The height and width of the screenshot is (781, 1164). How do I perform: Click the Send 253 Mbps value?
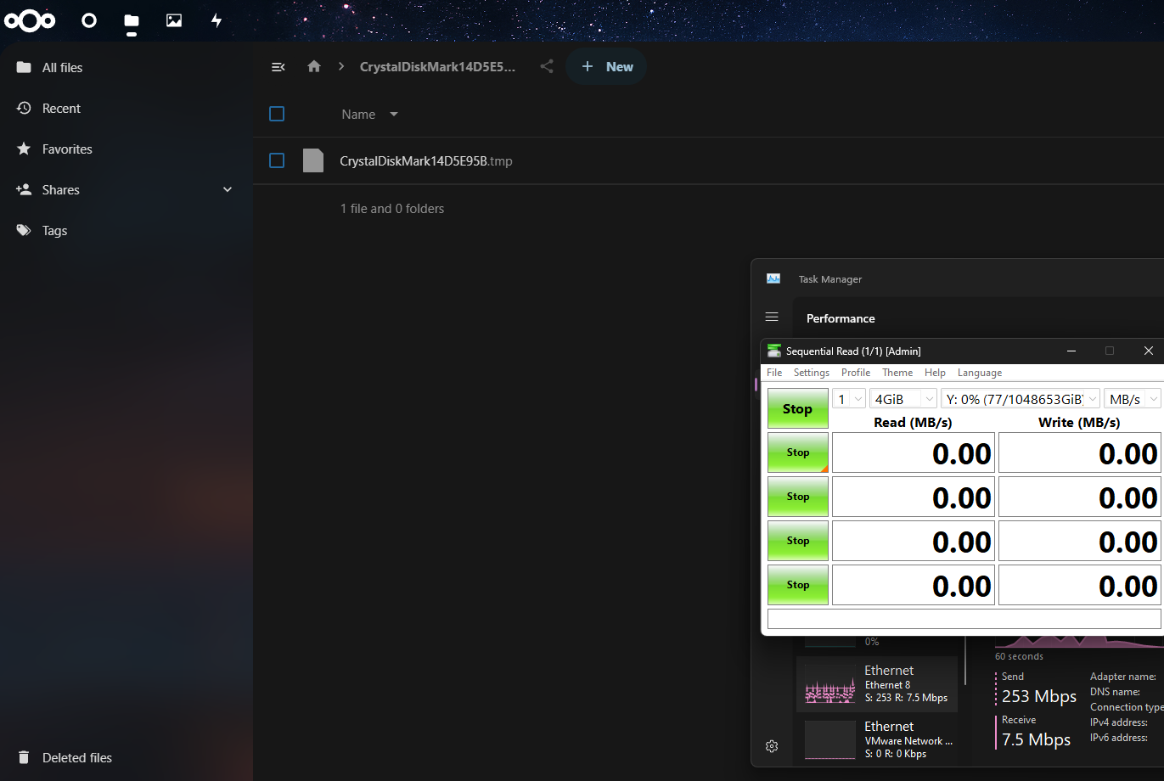(x=1039, y=696)
